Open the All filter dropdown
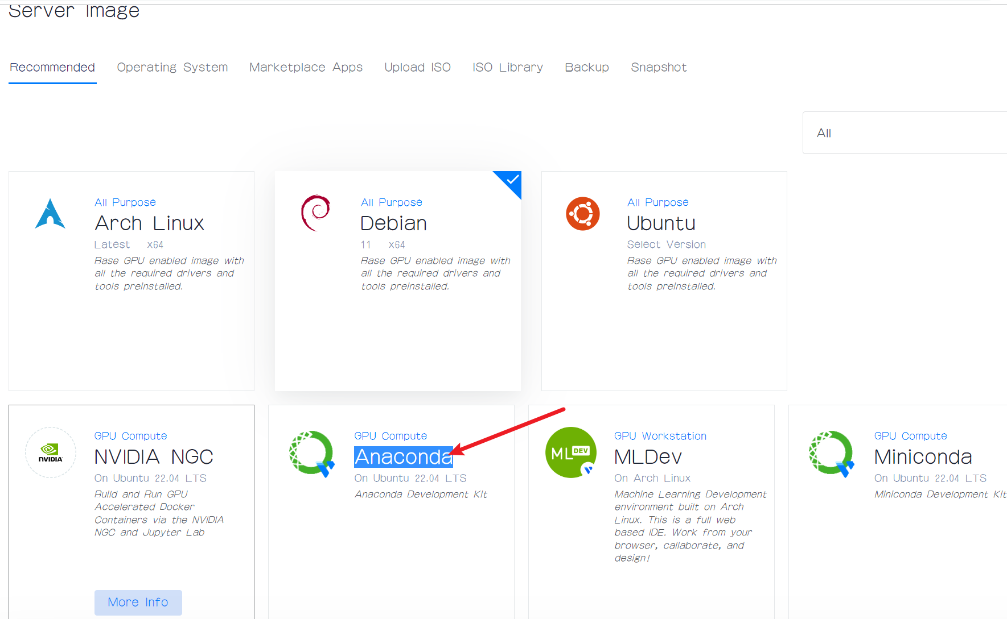1007x619 pixels. [905, 133]
